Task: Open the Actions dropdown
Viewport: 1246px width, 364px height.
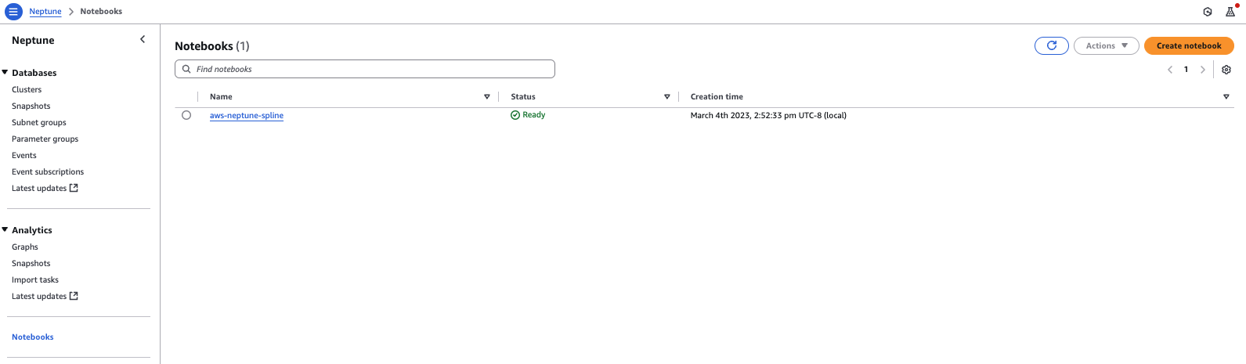Action: point(1107,45)
